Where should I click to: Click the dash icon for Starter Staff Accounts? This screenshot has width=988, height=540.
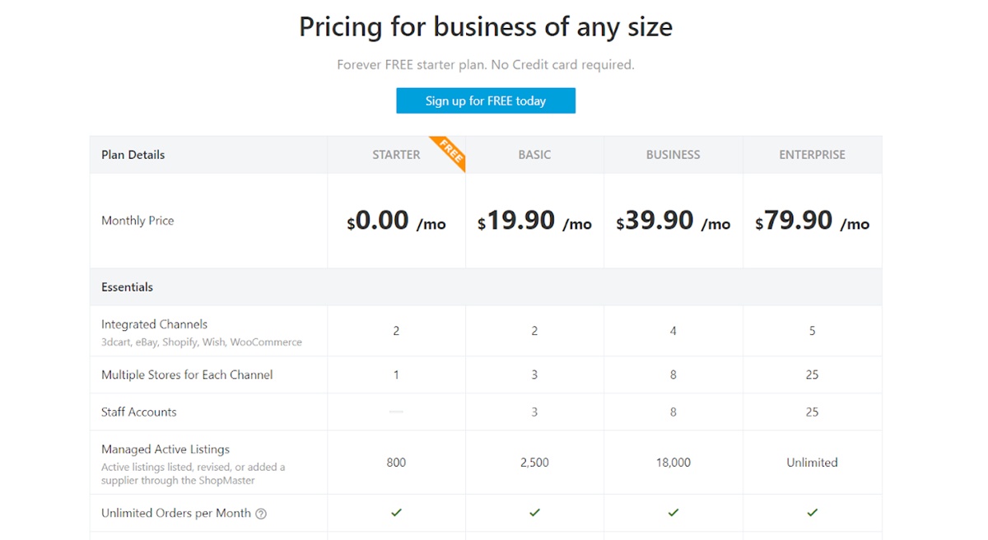(396, 412)
